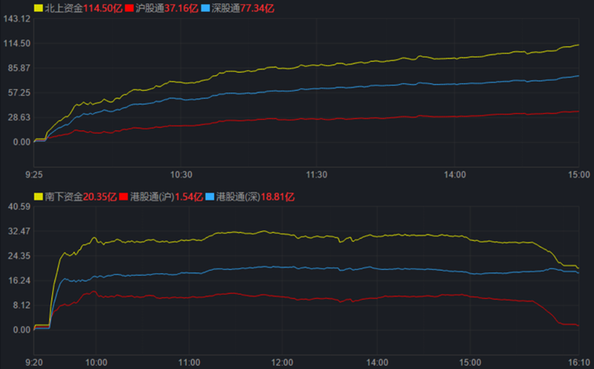The height and width of the screenshot is (369, 594).
Task: Click the 16:10 end time label
Action: point(578,362)
